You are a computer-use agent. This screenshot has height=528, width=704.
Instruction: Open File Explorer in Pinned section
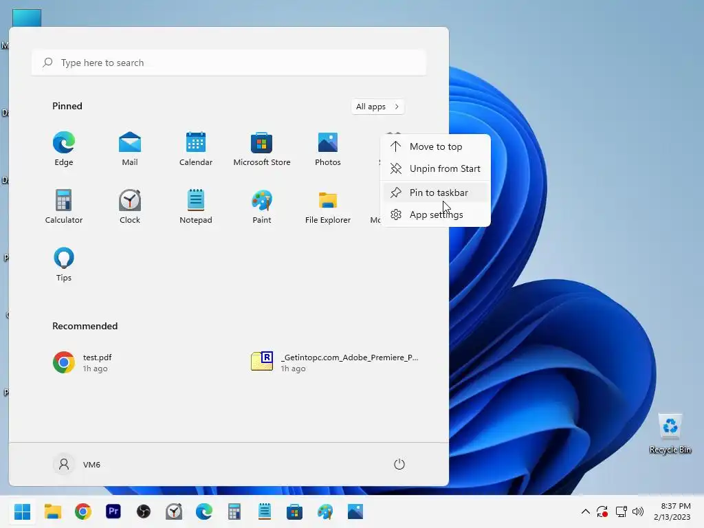328,206
